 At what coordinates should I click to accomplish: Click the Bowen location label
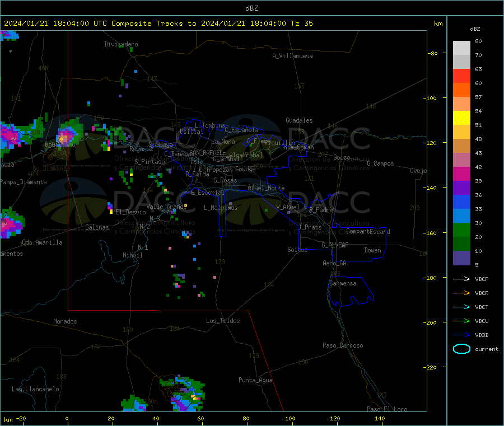click(x=372, y=250)
